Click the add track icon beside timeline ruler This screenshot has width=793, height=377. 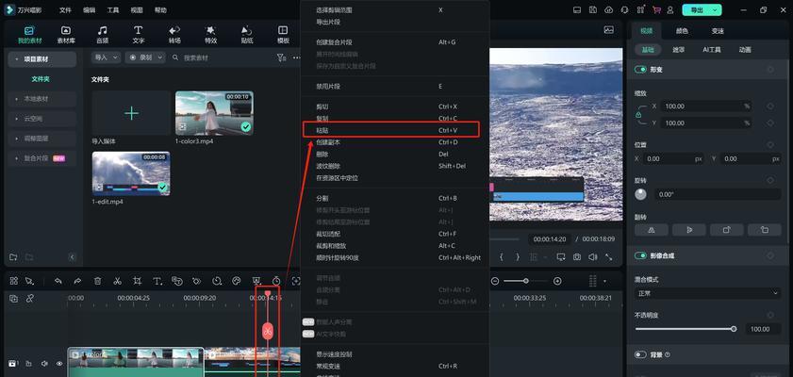tap(13, 299)
